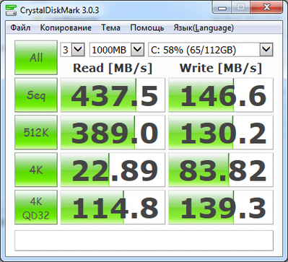The height and width of the screenshot is (262, 288).
Task: Click the Write [MB/s] column header
Action: tap(221, 68)
